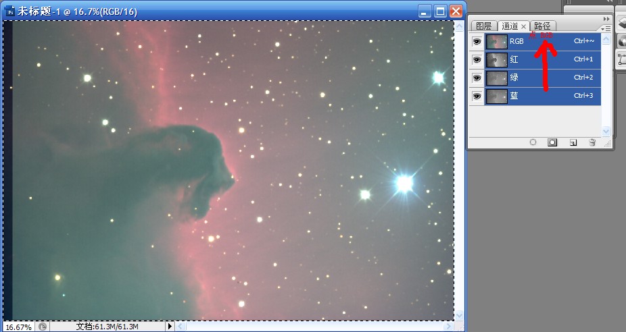Click the Ctrl+3 shortcut label

583,96
